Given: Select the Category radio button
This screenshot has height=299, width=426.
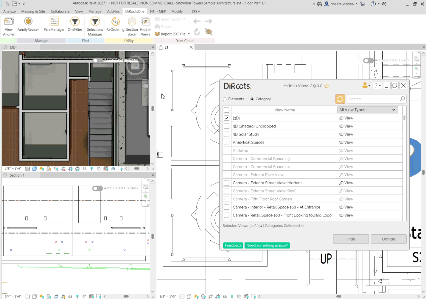Looking at the screenshot, I should pos(252,99).
